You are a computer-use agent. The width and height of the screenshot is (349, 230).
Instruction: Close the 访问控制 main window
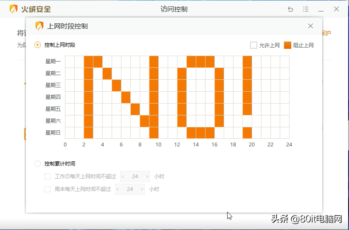(336, 9)
